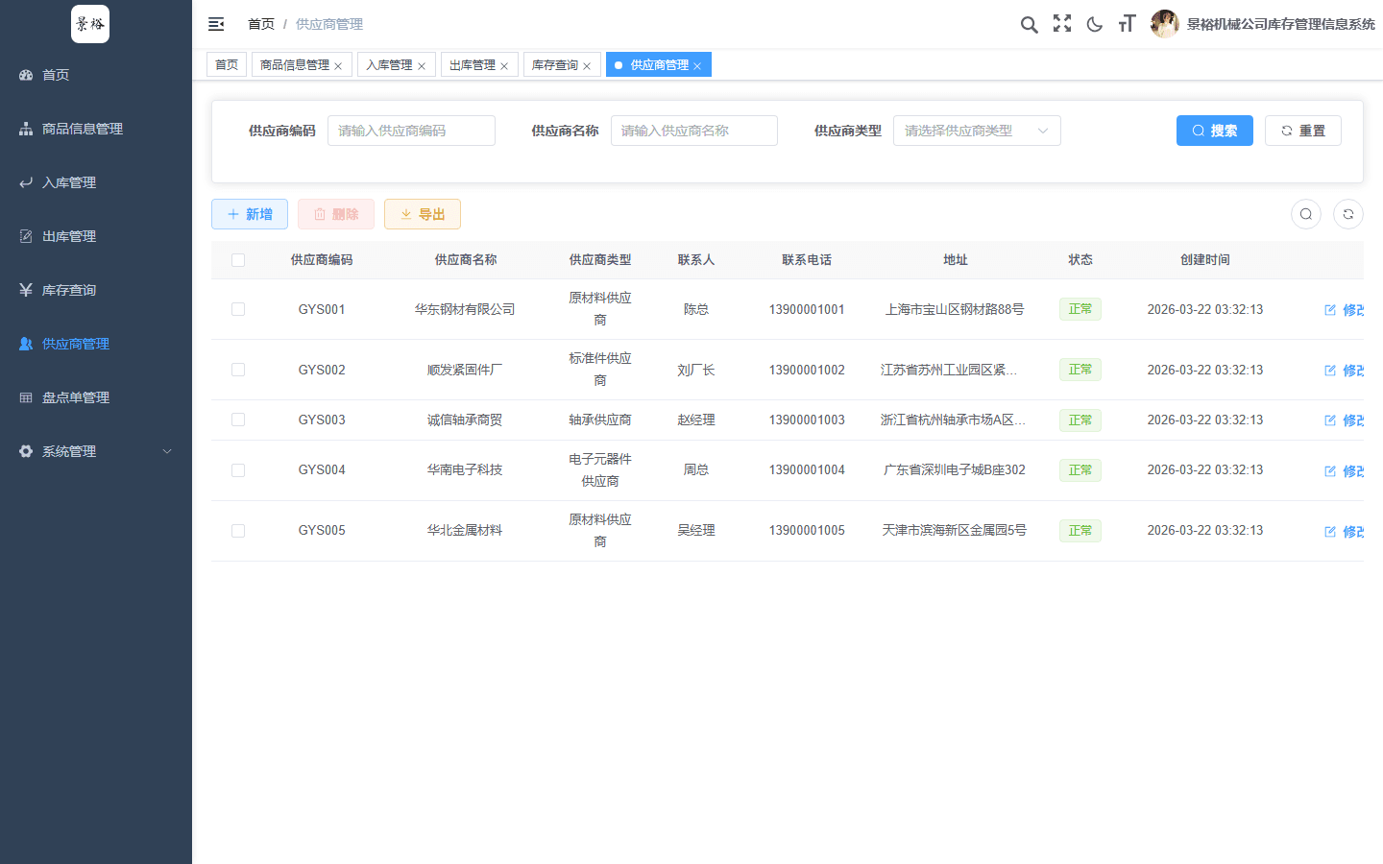Focus the 供应商编码 input field
This screenshot has width=1383, height=864.
pyautogui.click(x=411, y=131)
